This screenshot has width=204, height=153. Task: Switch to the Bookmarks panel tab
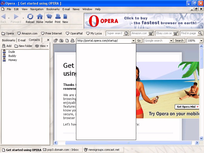pyautogui.click(x=9, y=40)
